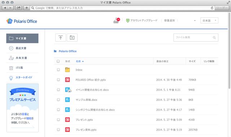This screenshot has width=231, height=137.
Task: Open the 日本語 language dropdown
Action: point(209,21)
